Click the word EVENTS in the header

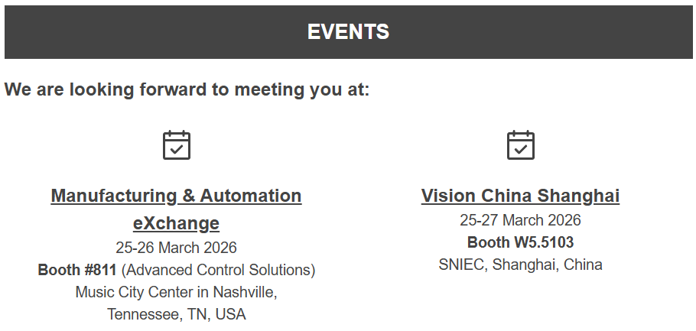pos(348,32)
